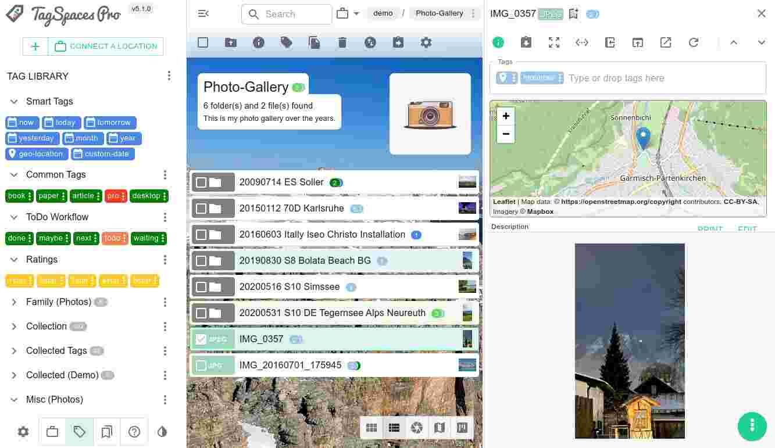Check the box for 20090714 ES Soller
The width and height of the screenshot is (775, 448).
201,182
